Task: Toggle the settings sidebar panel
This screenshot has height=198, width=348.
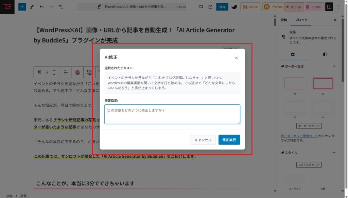Action: [329, 7]
